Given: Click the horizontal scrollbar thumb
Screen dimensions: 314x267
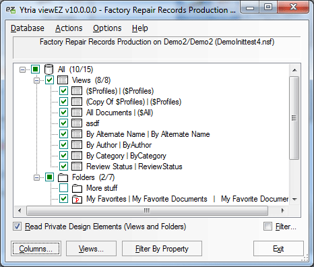Looking at the screenshot, I should pos(147,211).
